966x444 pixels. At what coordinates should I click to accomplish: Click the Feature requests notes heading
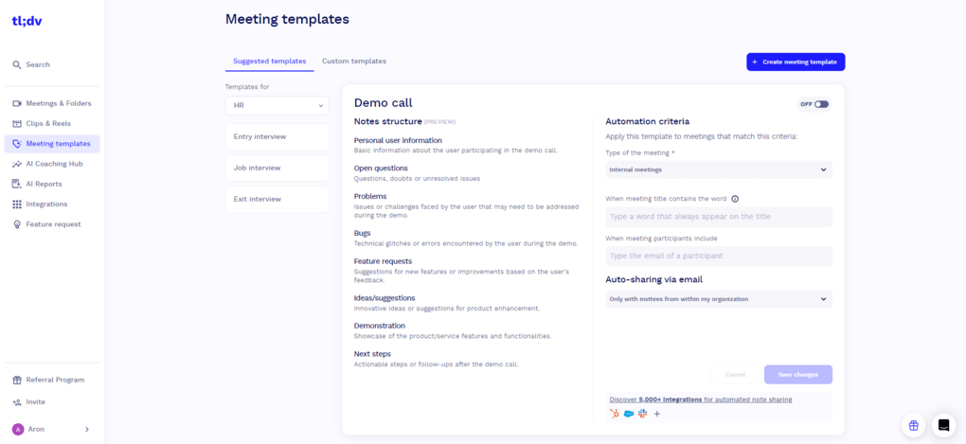point(384,261)
